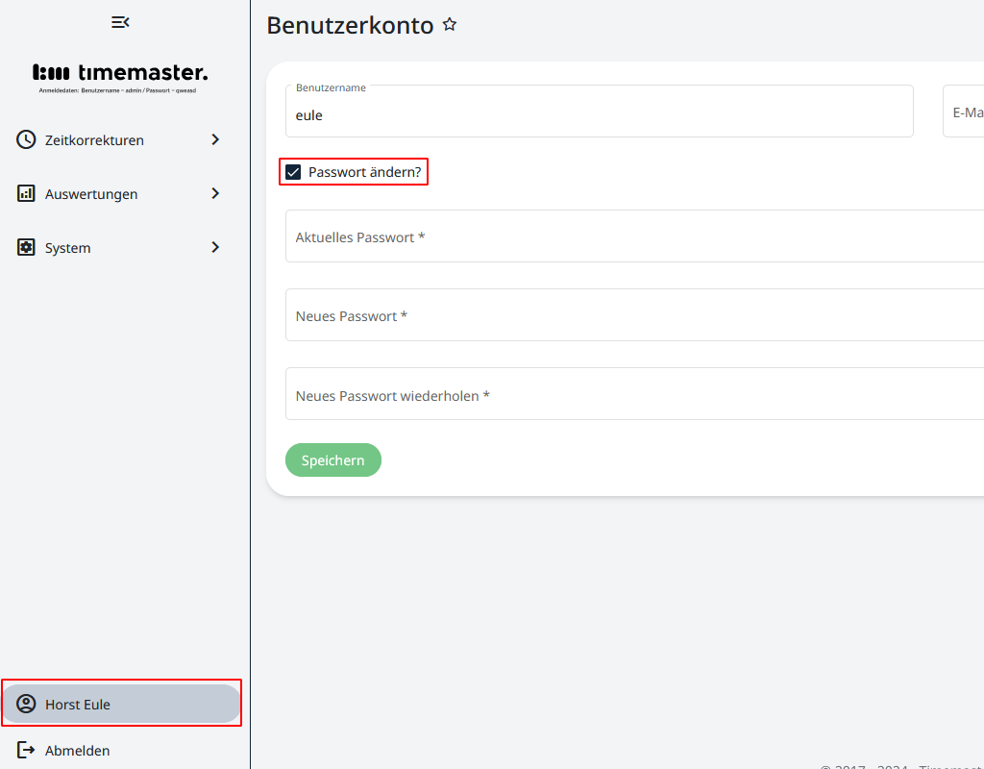Screen dimensions: 984x769
Task: Click the gear icon beside System
Action: tap(26, 247)
